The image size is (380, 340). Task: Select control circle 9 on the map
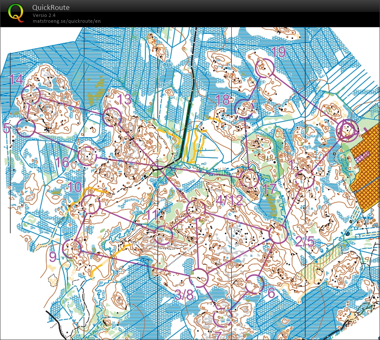click(x=71, y=249)
